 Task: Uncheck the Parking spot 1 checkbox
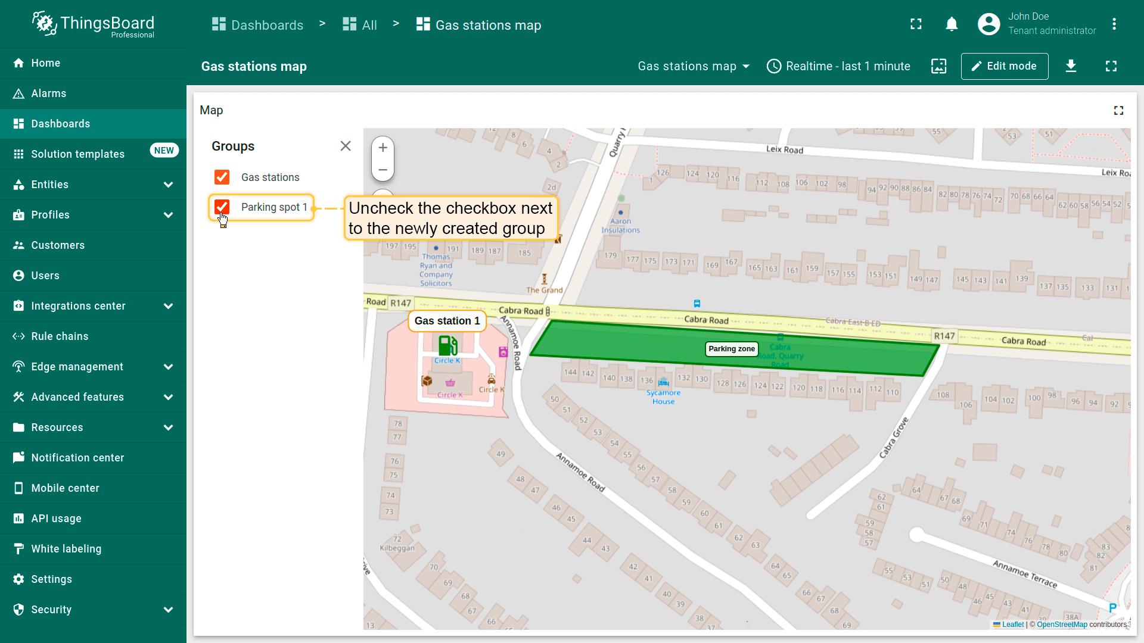point(222,207)
